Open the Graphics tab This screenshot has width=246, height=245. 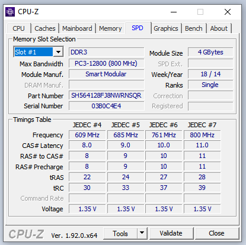tap(166, 28)
